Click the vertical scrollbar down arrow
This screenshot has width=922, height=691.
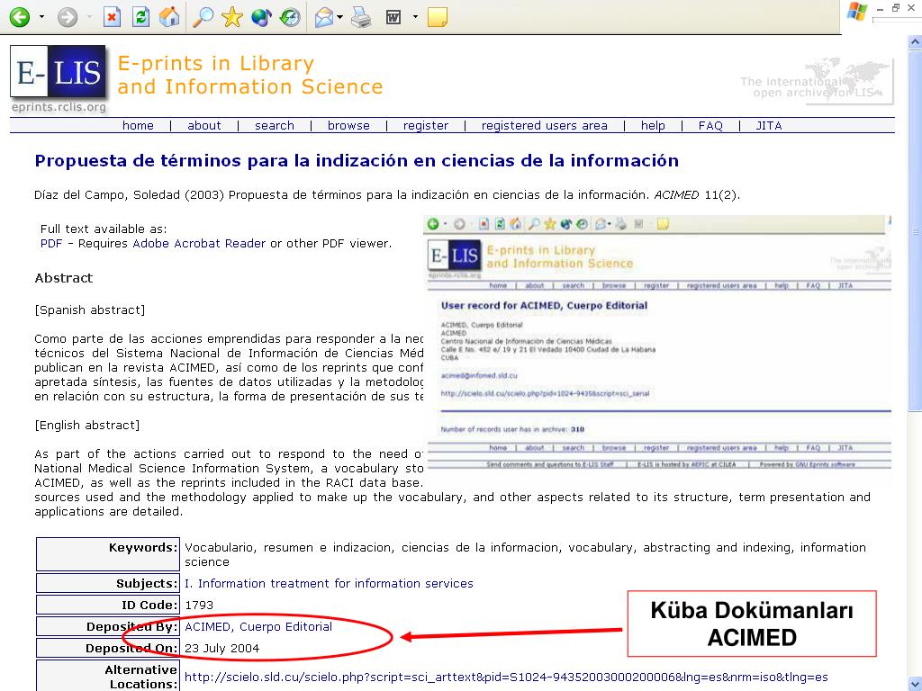point(915,685)
